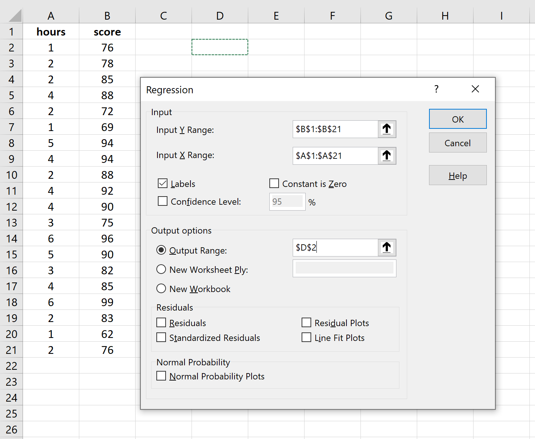535x439 pixels.
Task: Select the New Worksheet Ply radio button
Action: click(161, 269)
